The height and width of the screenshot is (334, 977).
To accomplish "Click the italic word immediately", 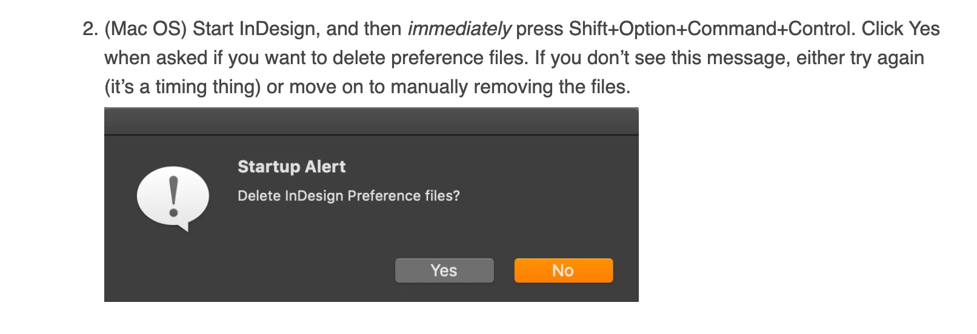I will point(459,29).
